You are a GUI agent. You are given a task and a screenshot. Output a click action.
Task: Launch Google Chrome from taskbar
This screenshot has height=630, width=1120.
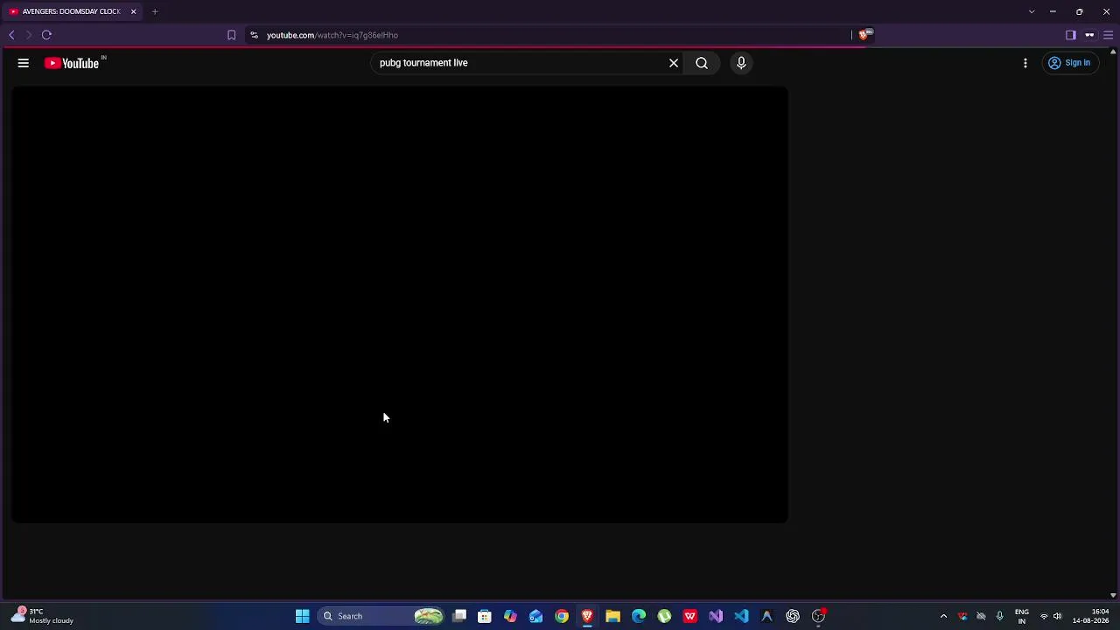562,616
